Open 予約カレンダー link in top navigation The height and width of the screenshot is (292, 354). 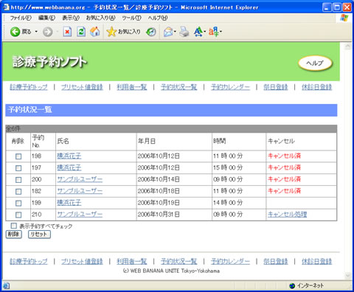coord(230,87)
